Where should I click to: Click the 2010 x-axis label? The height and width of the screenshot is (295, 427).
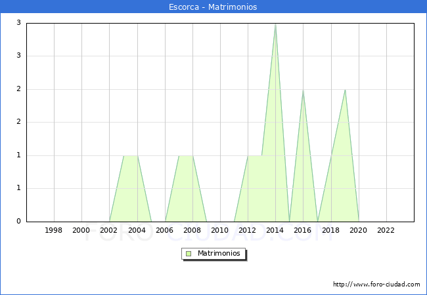point(220,230)
